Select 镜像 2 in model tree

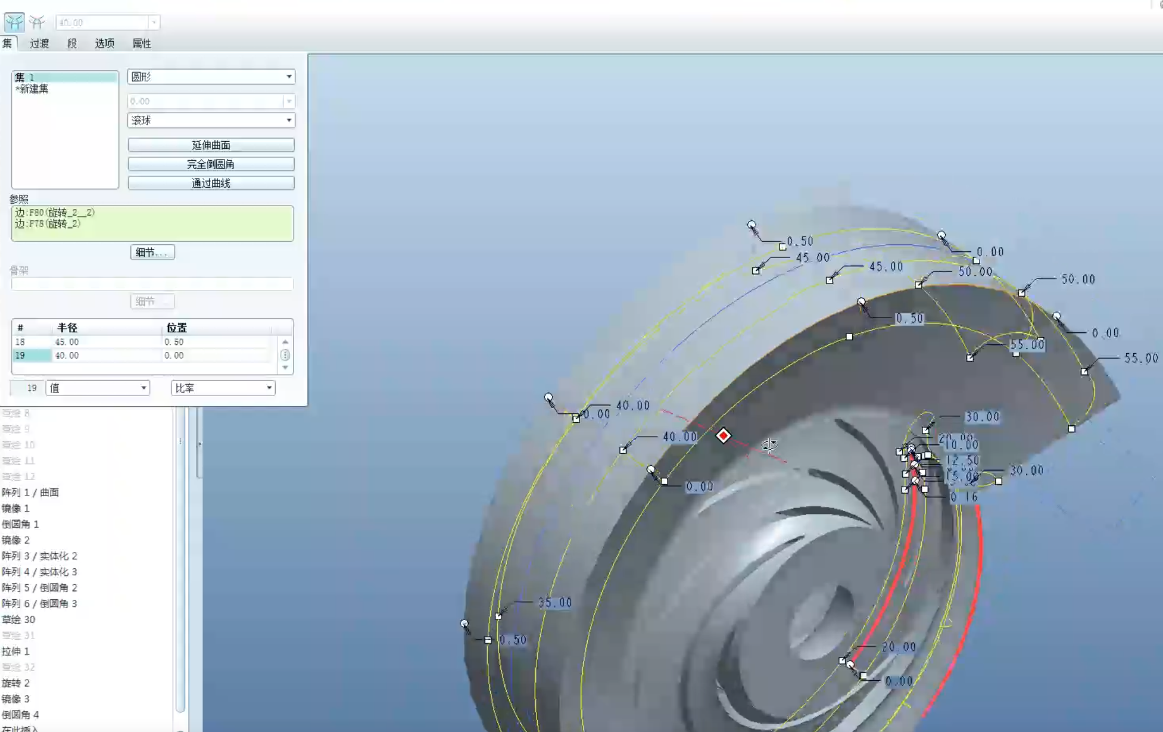pos(15,540)
